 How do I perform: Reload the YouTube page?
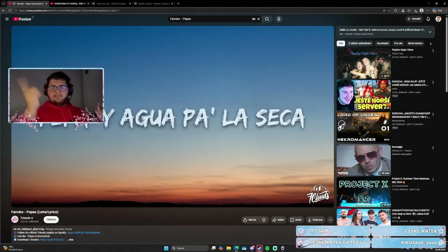point(9,10)
